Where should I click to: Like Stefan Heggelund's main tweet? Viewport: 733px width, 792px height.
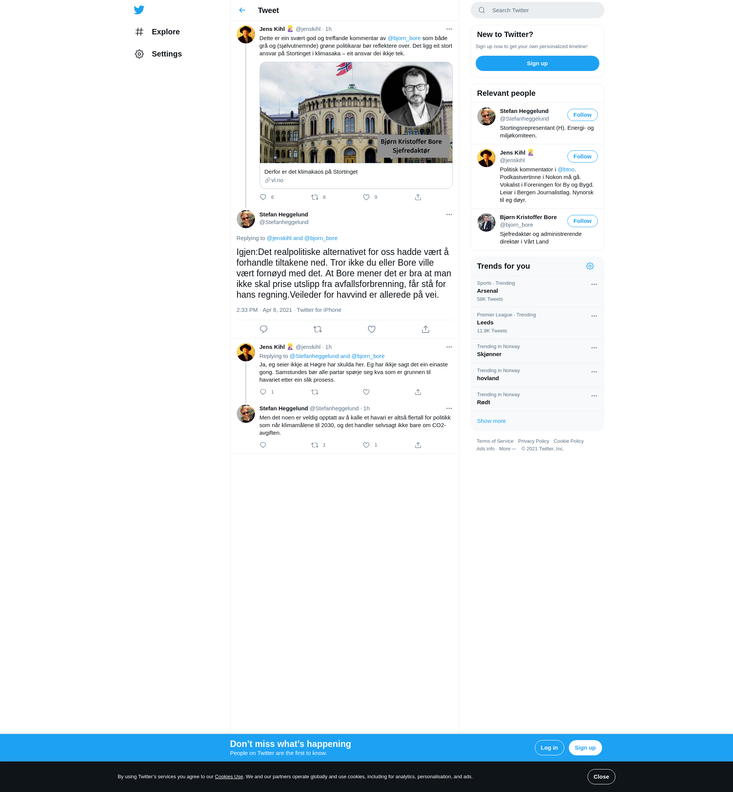click(x=371, y=329)
